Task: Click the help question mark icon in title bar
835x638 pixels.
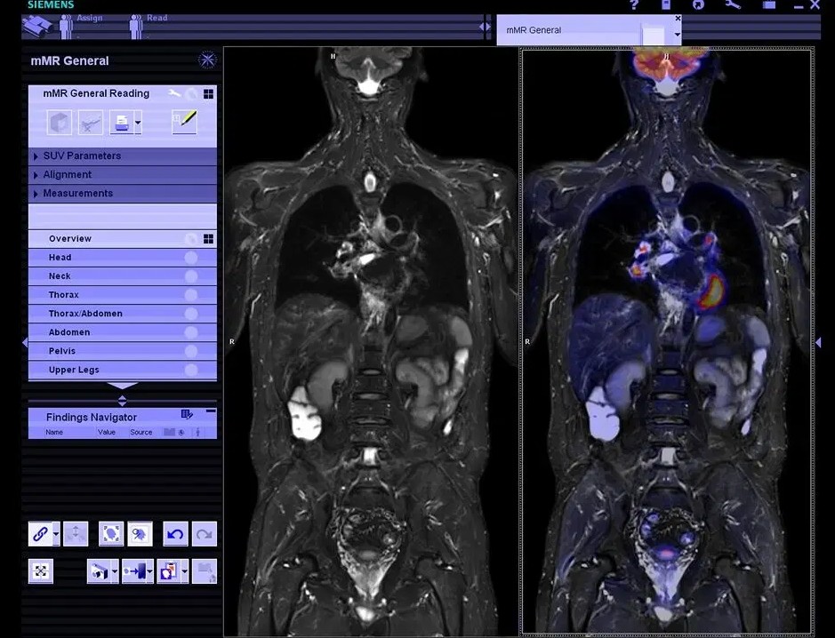Action: [x=634, y=4]
